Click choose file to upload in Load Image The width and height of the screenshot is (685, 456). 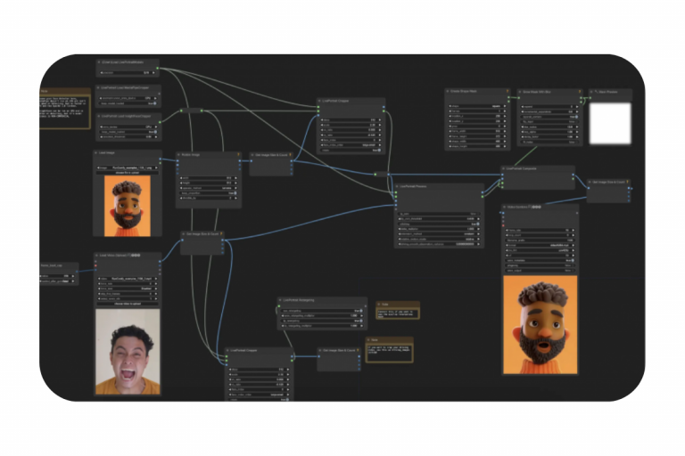(x=128, y=172)
